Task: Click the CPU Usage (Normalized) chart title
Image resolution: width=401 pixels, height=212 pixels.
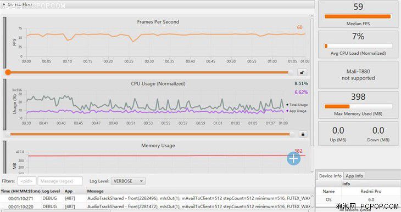Action: [158, 84]
